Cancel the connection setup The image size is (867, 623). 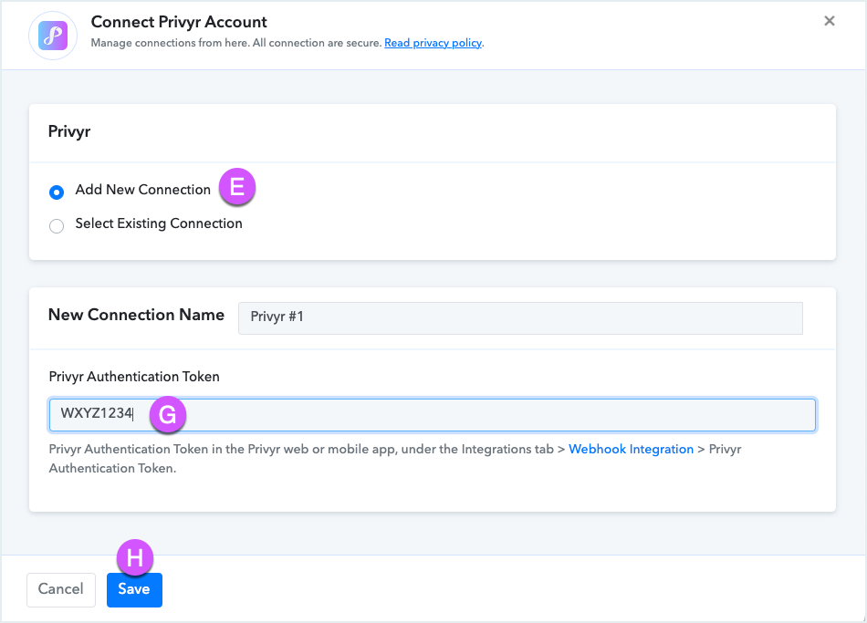61,589
